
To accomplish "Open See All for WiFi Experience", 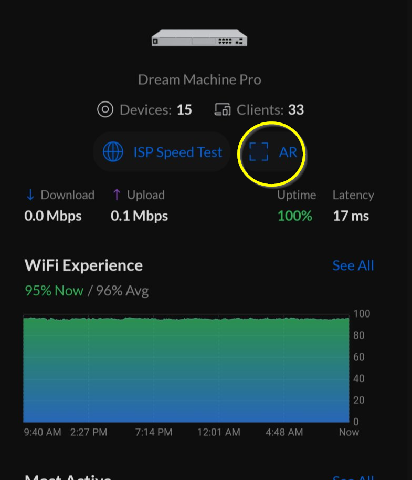I will point(353,265).
